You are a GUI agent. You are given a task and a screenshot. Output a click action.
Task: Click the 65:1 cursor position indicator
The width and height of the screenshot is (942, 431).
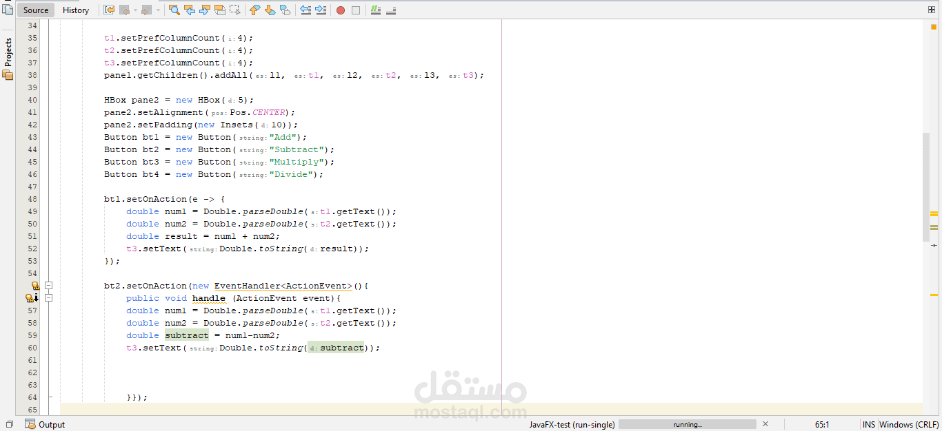point(822,424)
